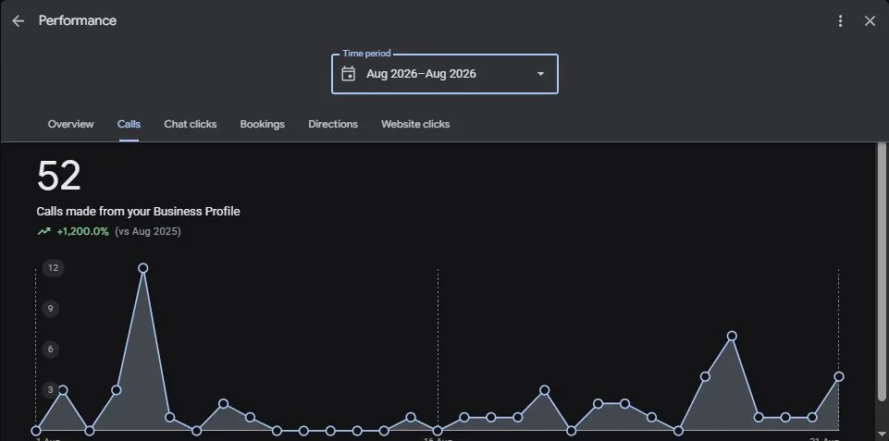889x441 pixels.
Task: Switch to the Bookings tab
Action: tap(263, 124)
